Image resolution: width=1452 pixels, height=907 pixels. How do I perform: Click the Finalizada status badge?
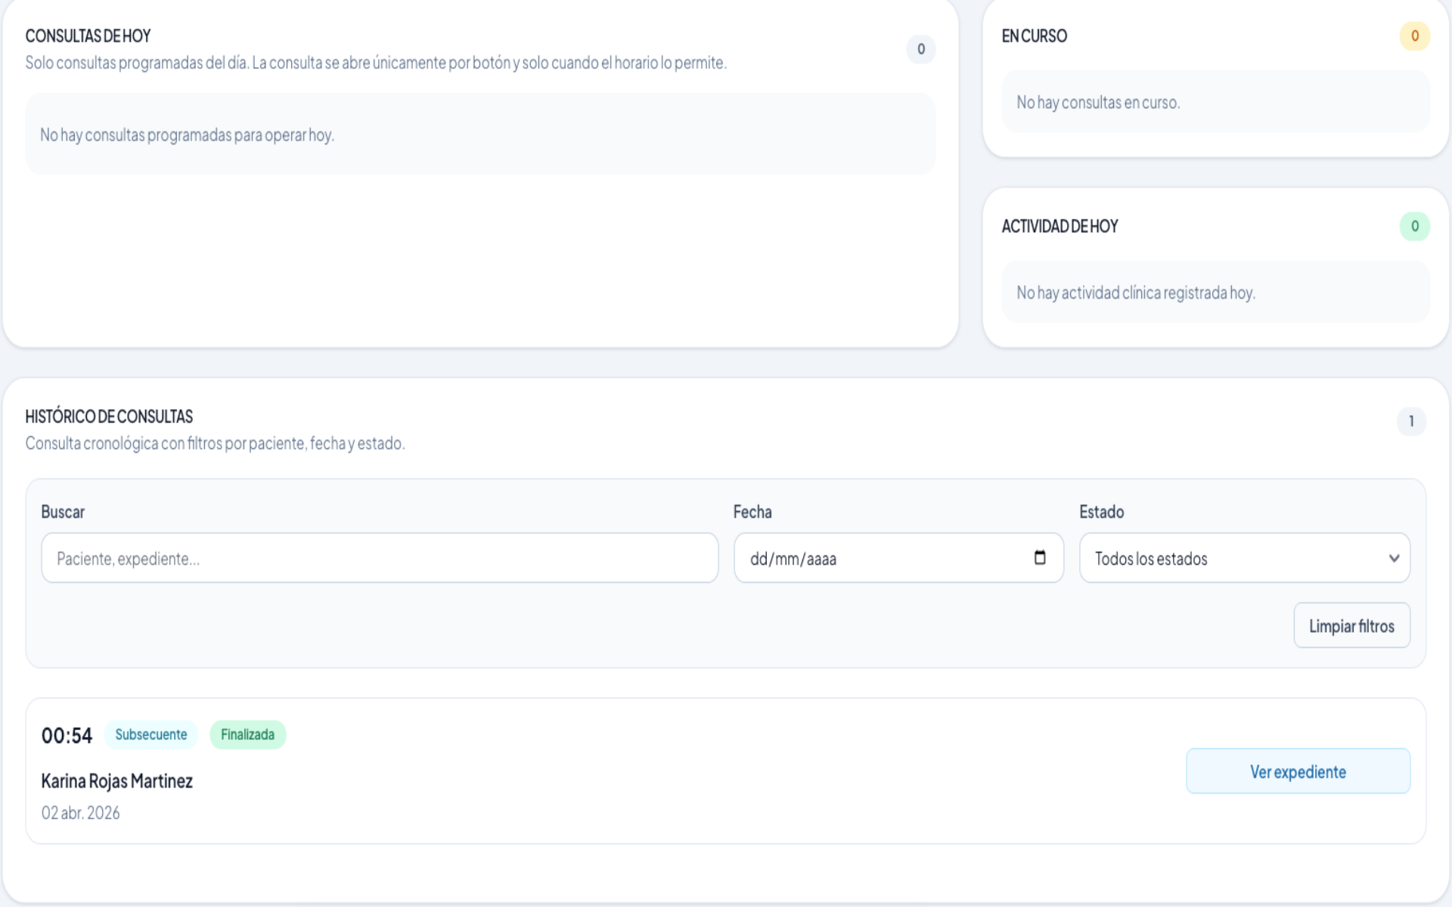[247, 735]
